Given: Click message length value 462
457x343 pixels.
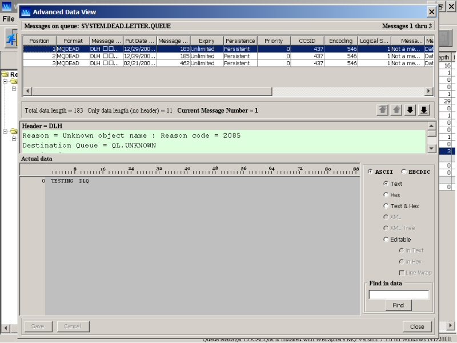Looking at the screenshot, I should 174,63.
